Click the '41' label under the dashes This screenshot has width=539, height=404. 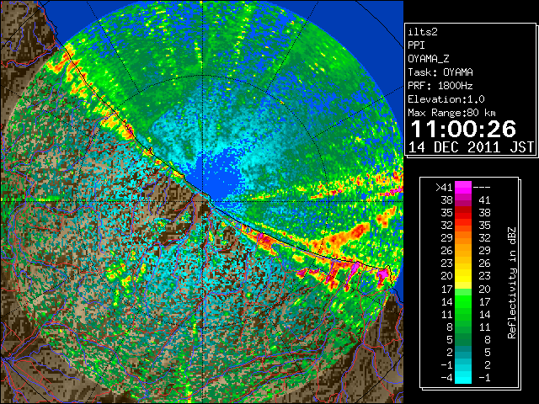tap(485, 200)
